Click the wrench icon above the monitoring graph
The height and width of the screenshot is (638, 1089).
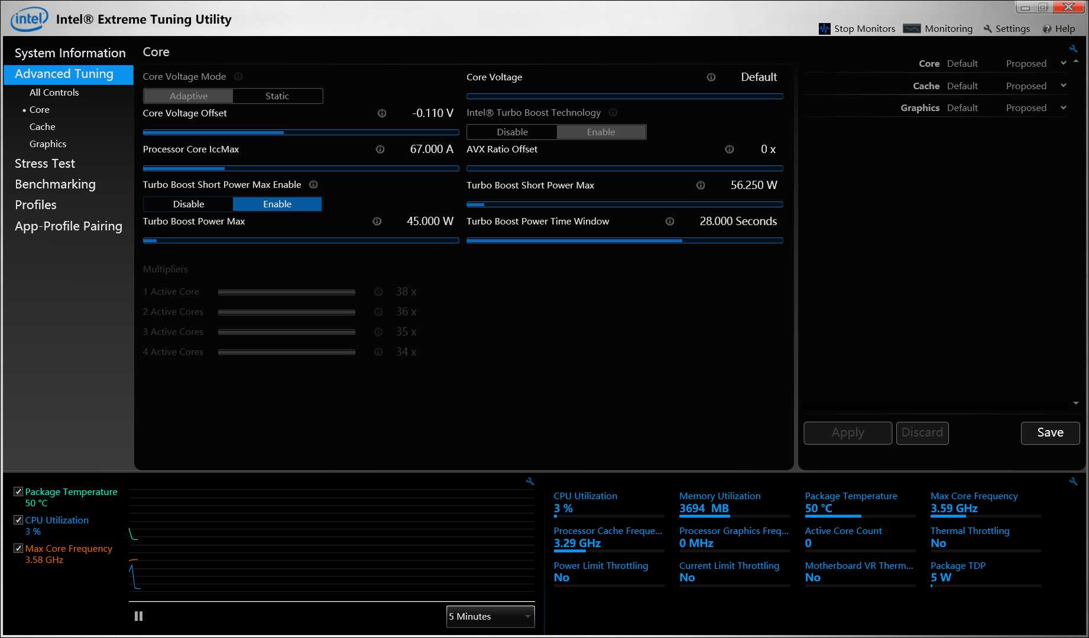click(x=530, y=481)
